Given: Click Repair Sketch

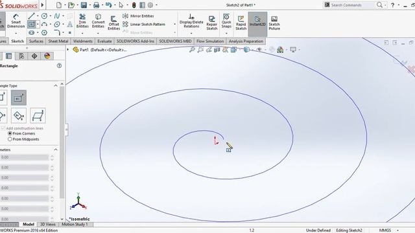Looking at the screenshot, I should click(x=212, y=23).
